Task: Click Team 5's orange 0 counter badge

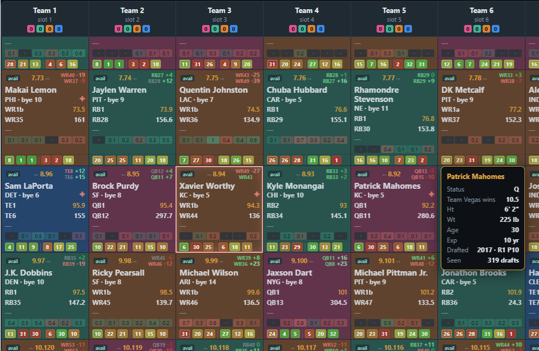Action: (x=399, y=29)
